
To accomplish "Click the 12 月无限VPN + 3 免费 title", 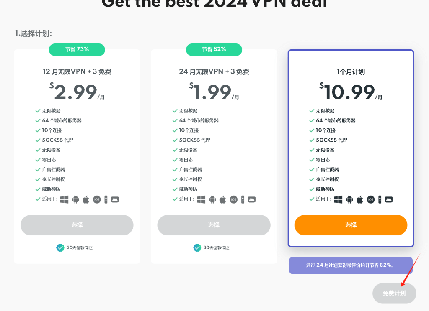I will pyautogui.click(x=77, y=72).
